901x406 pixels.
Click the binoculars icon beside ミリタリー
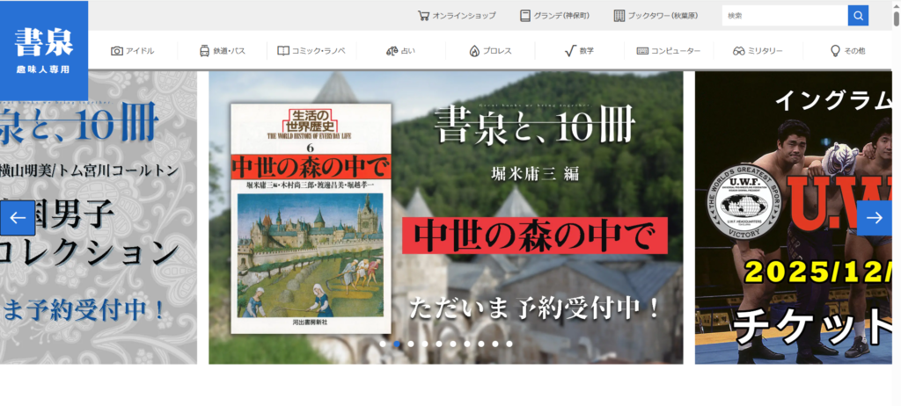739,51
